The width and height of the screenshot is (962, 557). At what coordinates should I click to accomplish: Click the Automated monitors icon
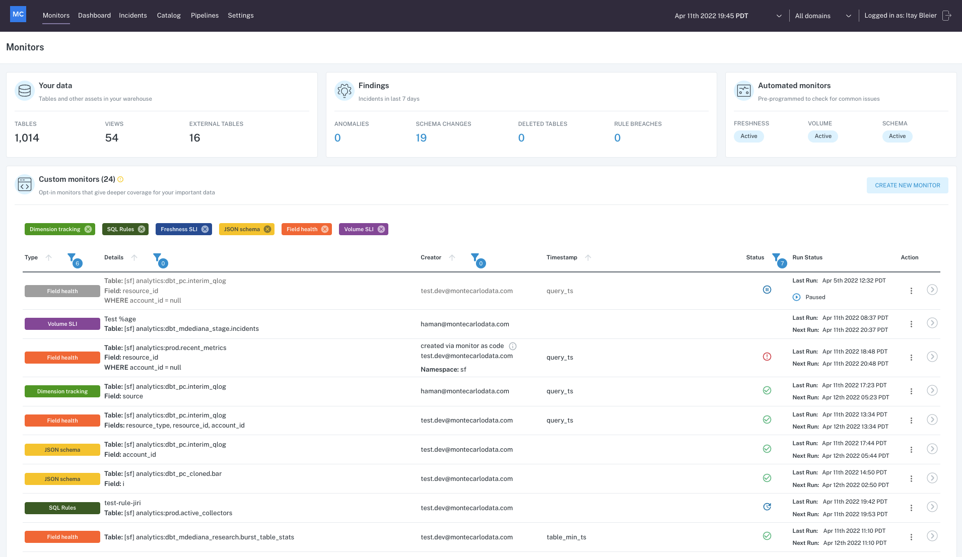(x=744, y=91)
